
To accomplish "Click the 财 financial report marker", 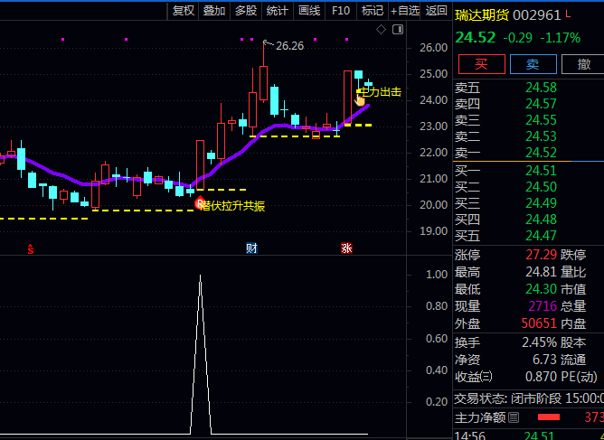I will coord(251,248).
